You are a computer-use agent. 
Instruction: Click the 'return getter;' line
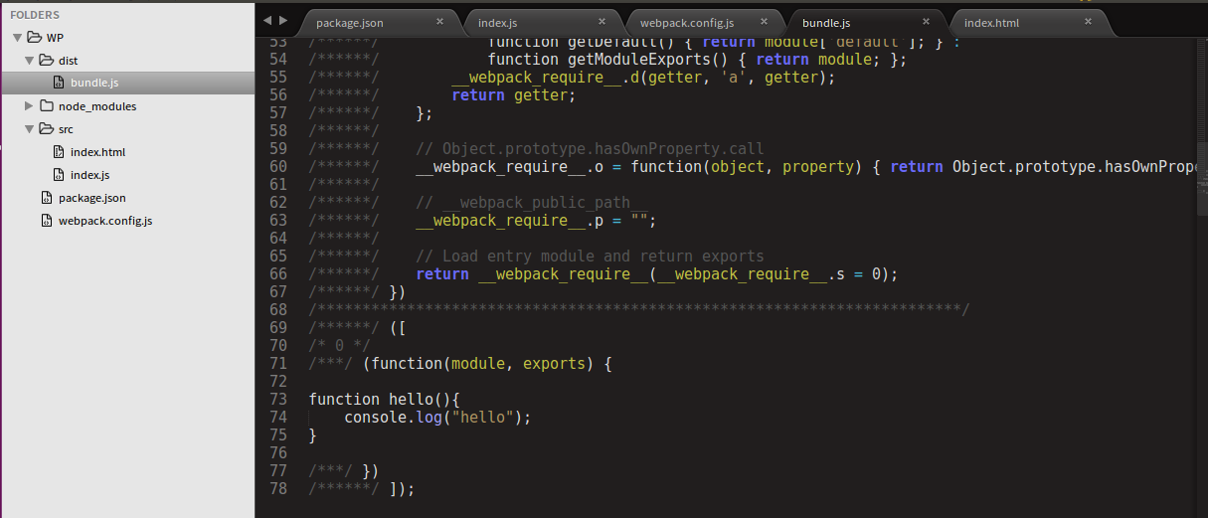coord(514,94)
